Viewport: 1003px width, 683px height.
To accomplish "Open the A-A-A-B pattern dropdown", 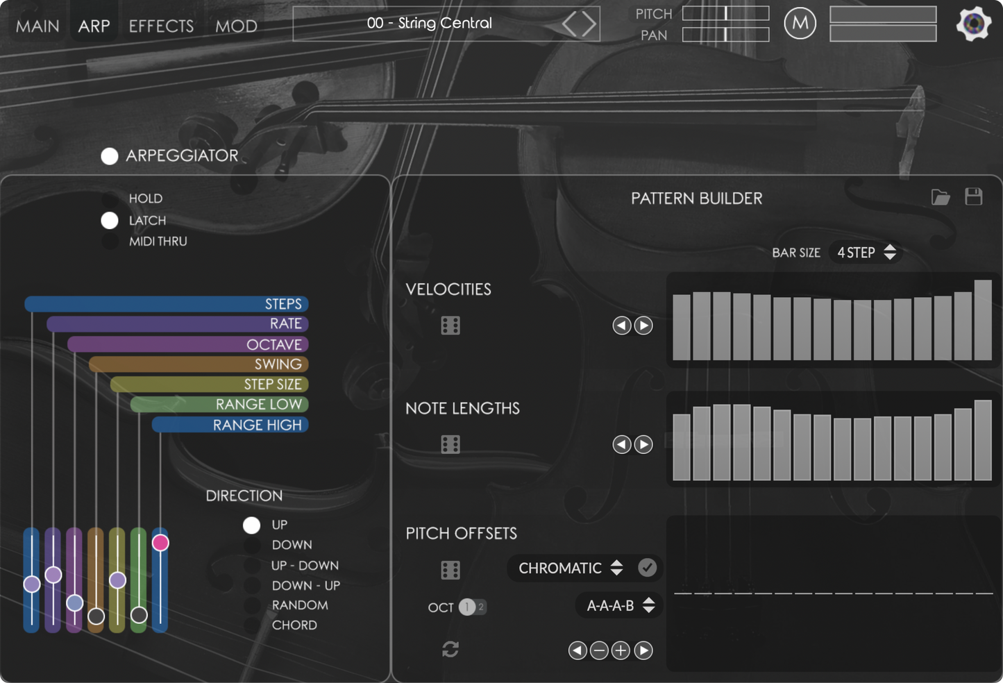I will tap(619, 606).
